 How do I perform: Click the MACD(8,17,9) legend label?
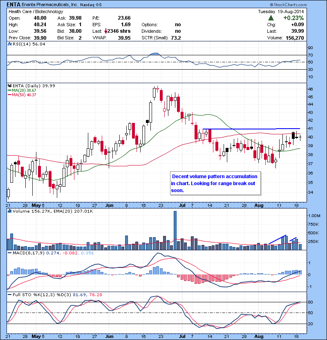(x=28, y=253)
